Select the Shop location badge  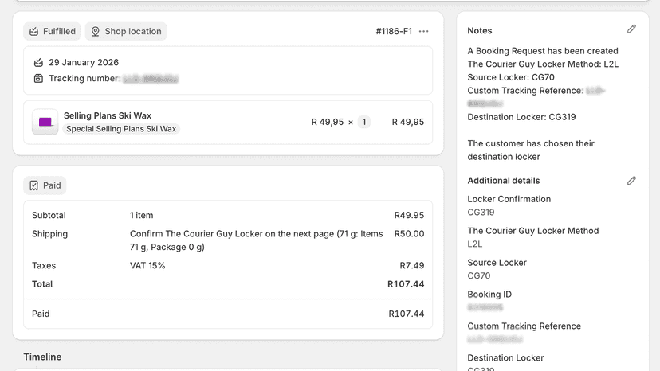pyautogui.click(x=126, y=32)
